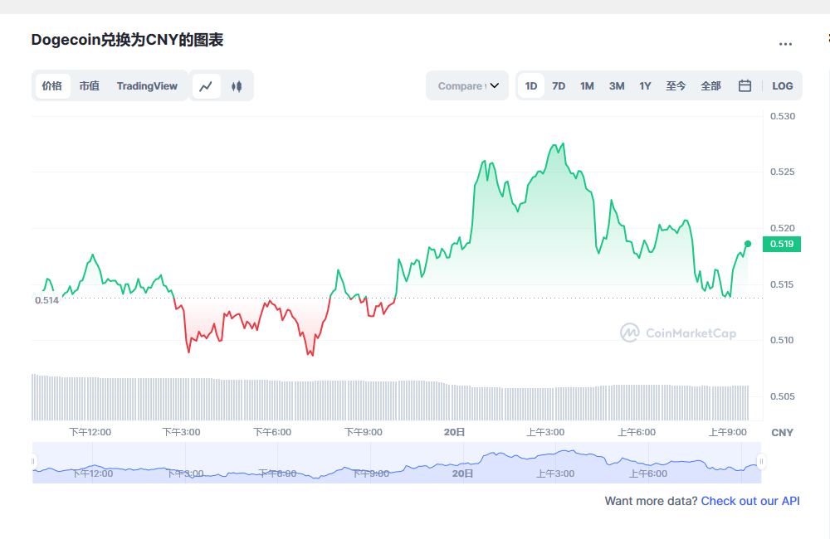
Task: Click the CoinMarketCap watermark logo
Action: (x=678, y=333)
